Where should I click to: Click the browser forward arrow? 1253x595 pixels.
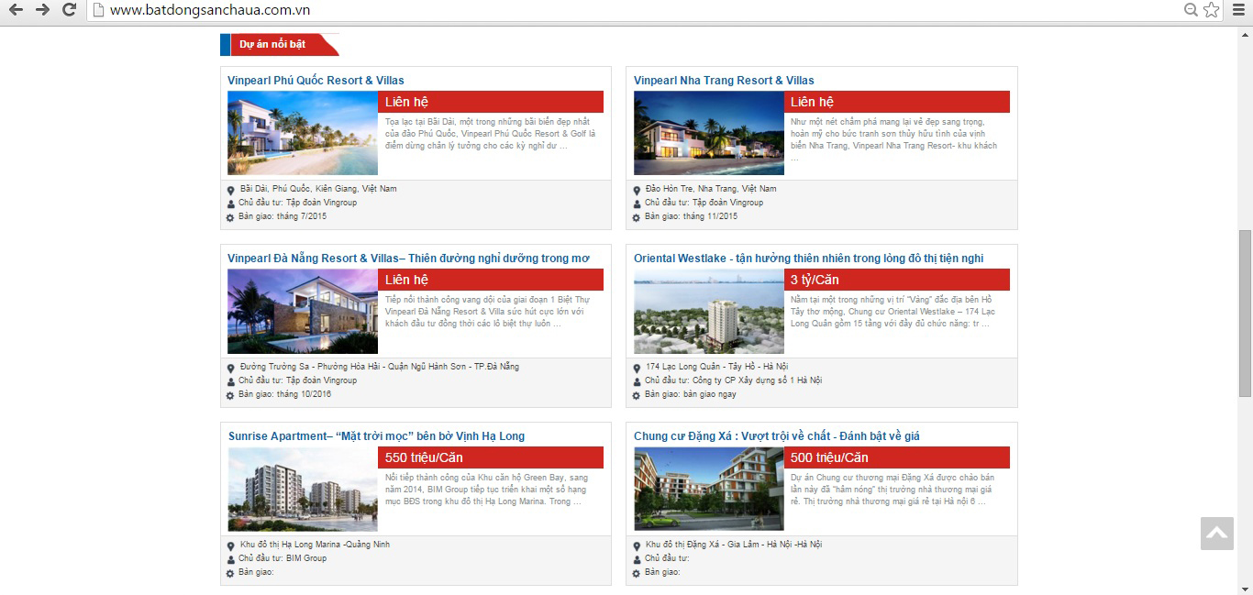tap(42, 10)
